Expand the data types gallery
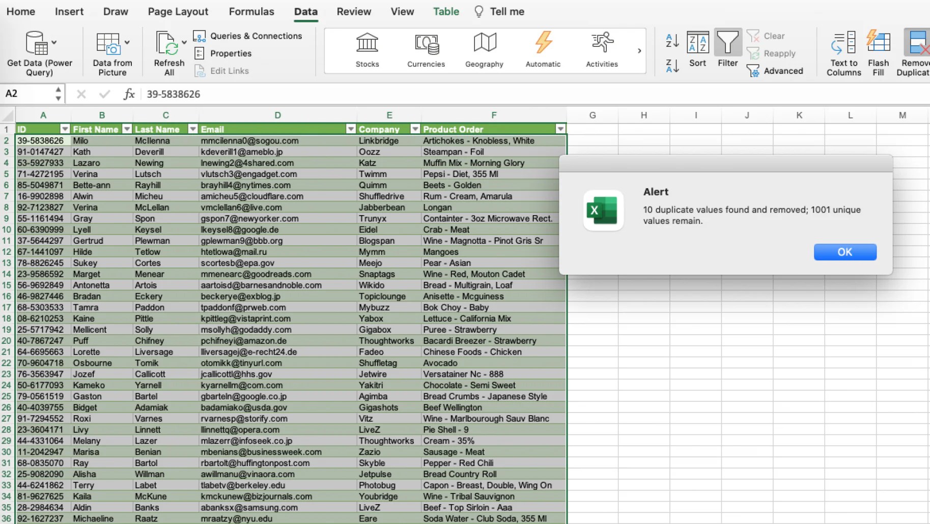 point(640,50)
